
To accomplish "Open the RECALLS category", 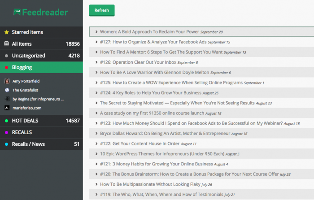I will 41,132.
